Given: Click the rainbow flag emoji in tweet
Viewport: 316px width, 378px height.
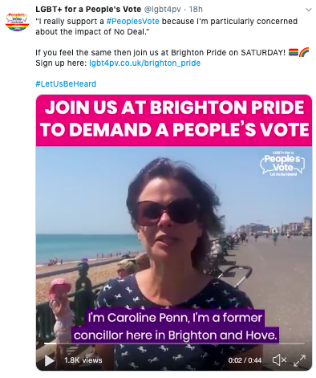Looking at the screenshot, I should pyautogui.click(x=294, y=52).
